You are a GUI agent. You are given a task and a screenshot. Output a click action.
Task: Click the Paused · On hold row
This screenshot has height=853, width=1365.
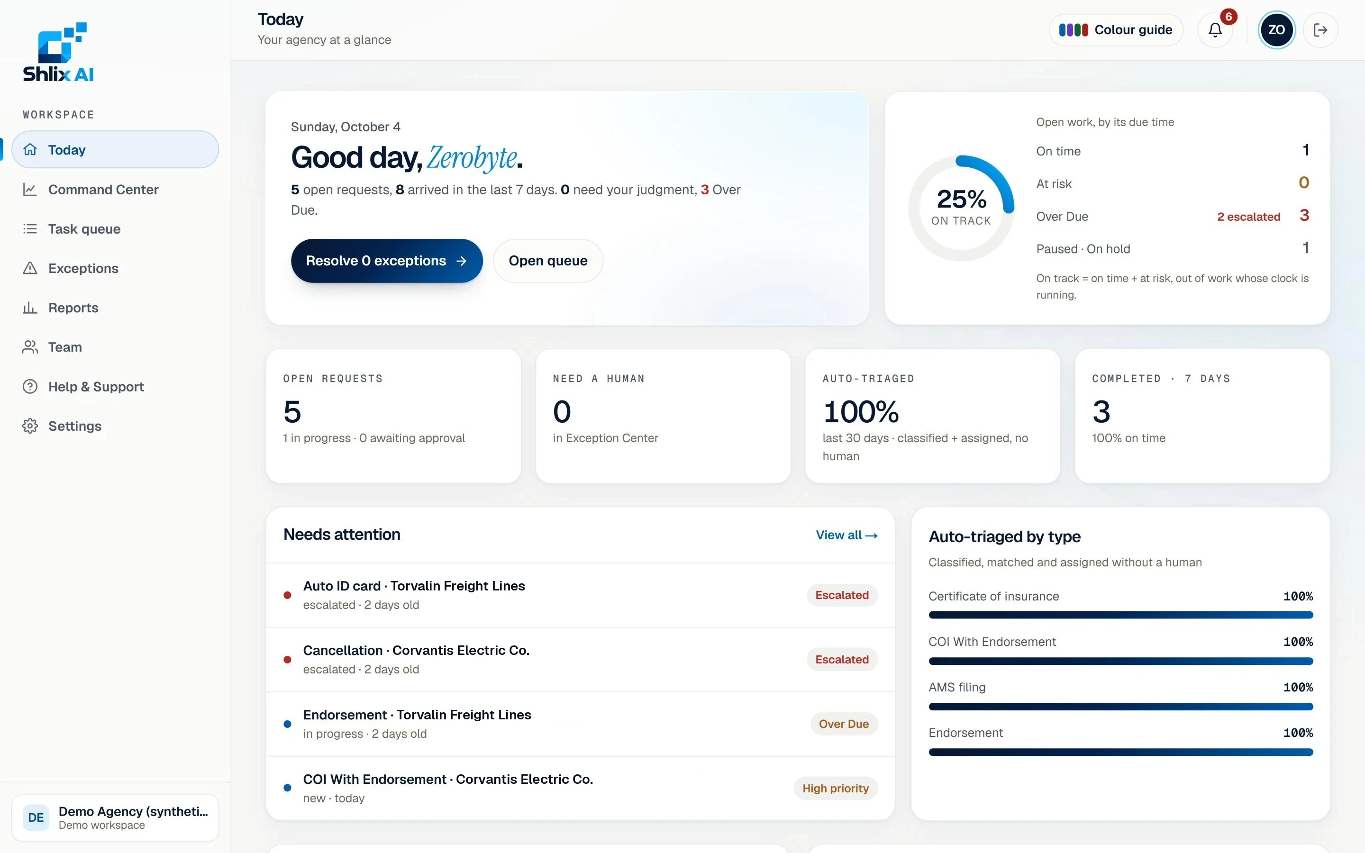tap(1172, 249)
